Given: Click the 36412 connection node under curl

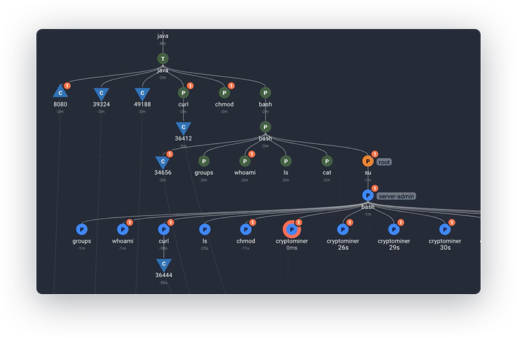Looking at the screenshot, I should point(183,127).
